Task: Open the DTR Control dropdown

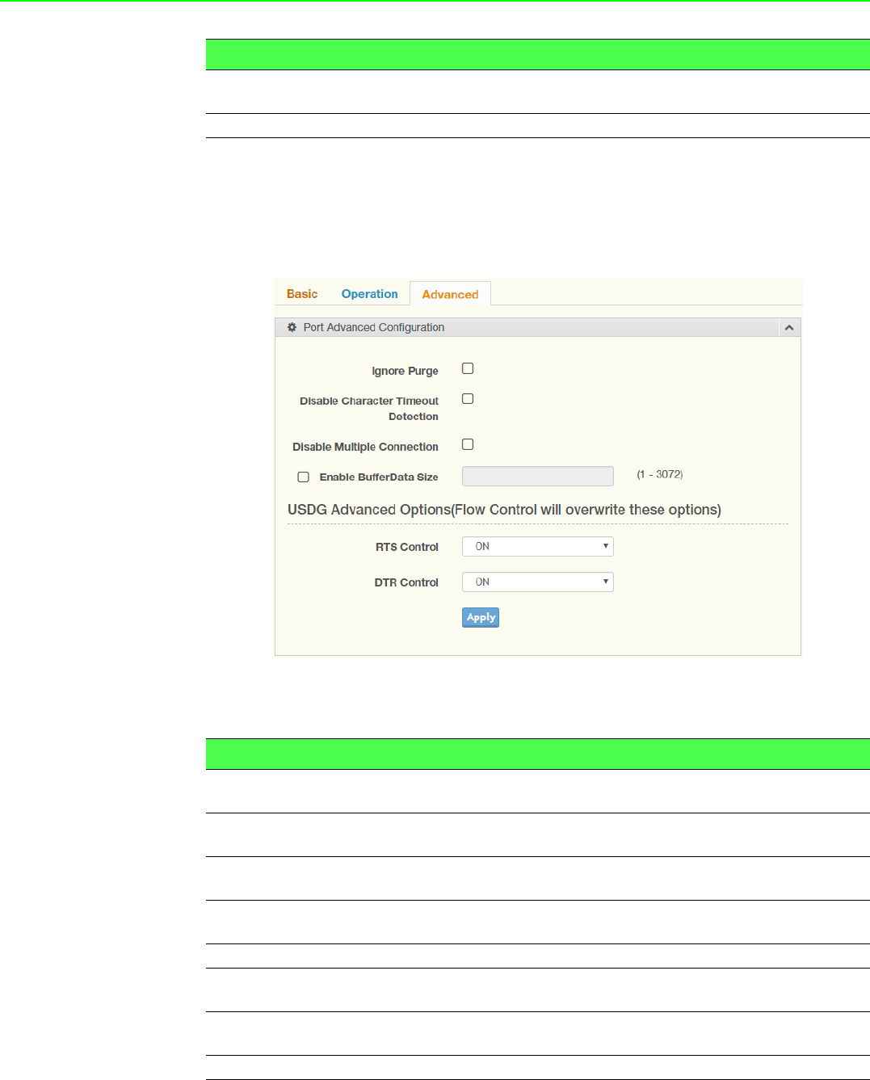Action: 538,582
